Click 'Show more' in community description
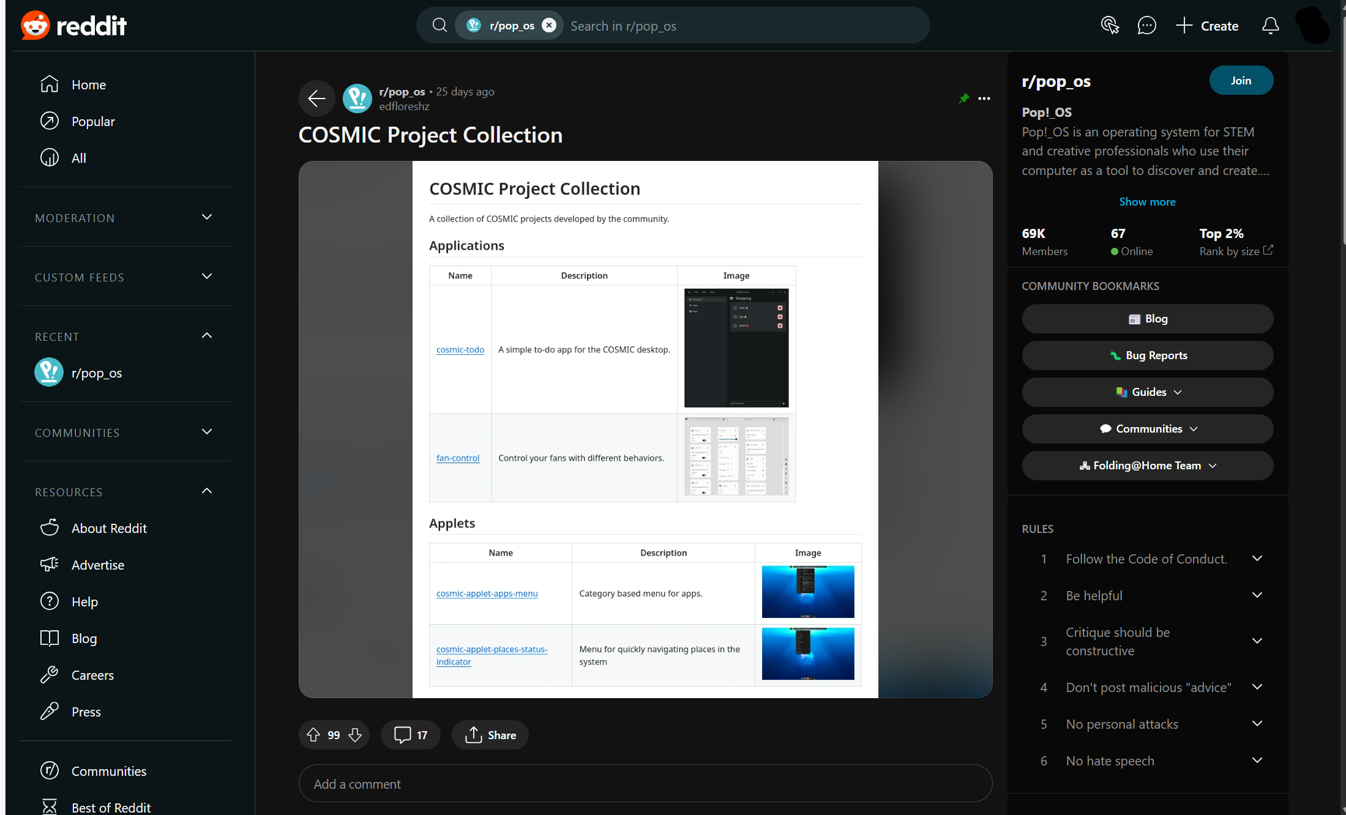The width and height of the screenshot is (1346, 815). (1147, 201)
